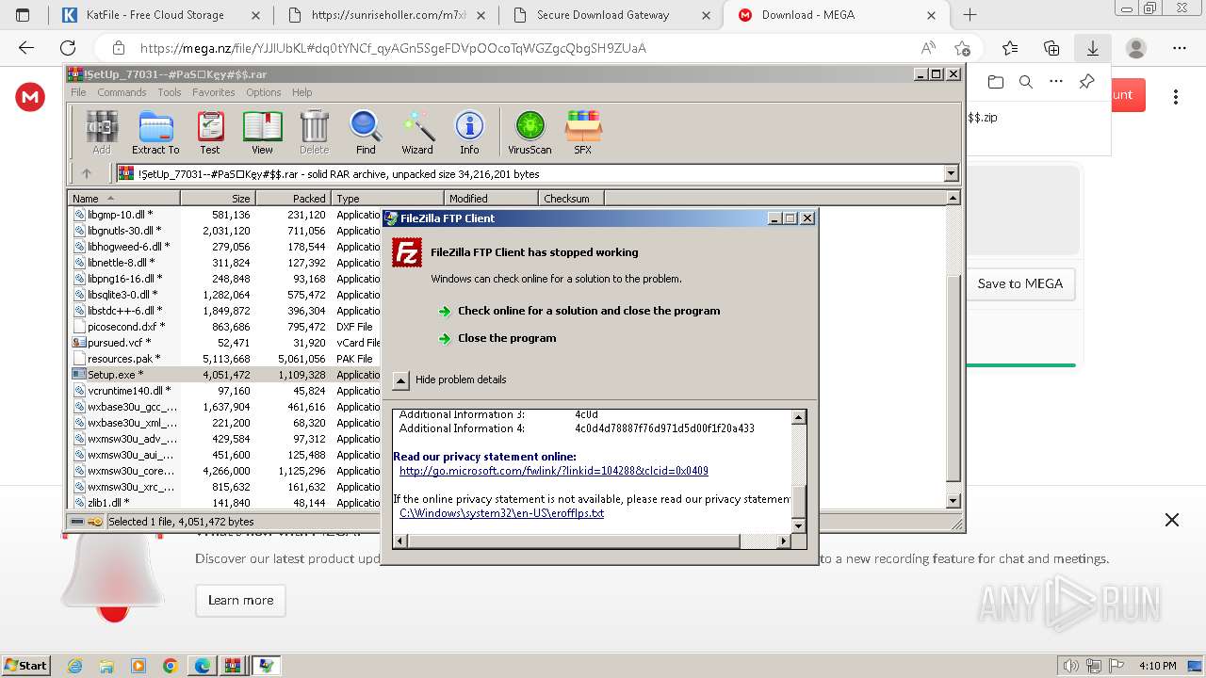Click Close the program in error dialog
The width and height of the screenshot is (1206, 678).
507,338
